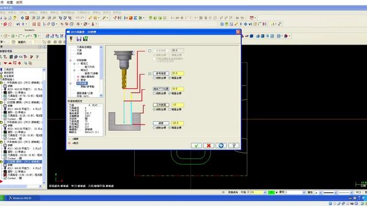
Task: Click the WCS button in the status bar
Action: pyautogui.click(x=358, y=192)
